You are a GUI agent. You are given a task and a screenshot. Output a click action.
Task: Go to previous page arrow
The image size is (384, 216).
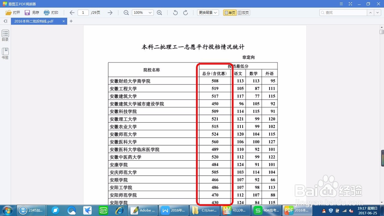[x=72, y=13]
